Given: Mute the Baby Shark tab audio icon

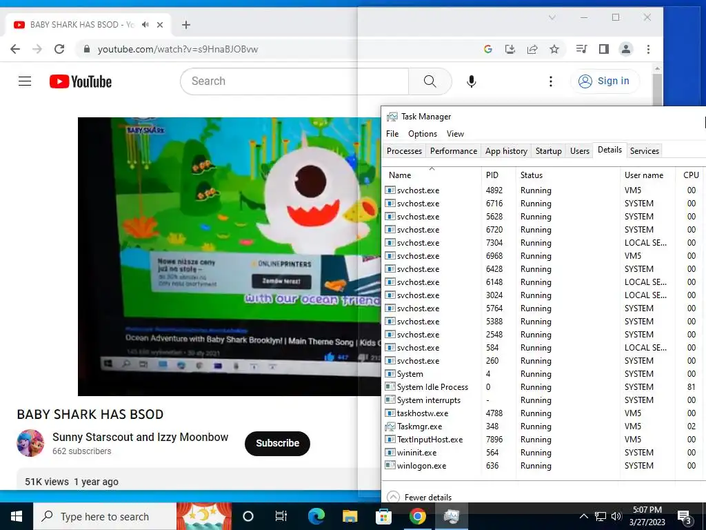Looking at the screenshot, I should [x=145, y=25].
